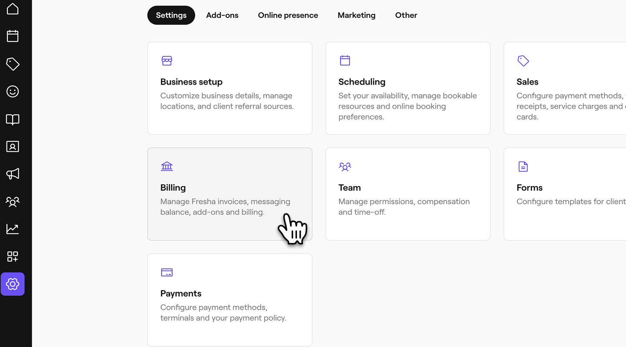The height and width of the screenshot is (347, 626).
Task: Open the Payments settings card
Action: 230,300
